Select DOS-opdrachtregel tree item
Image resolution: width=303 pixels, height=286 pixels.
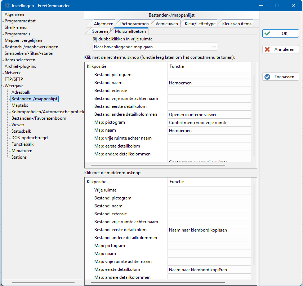click(x=30, y=138)
